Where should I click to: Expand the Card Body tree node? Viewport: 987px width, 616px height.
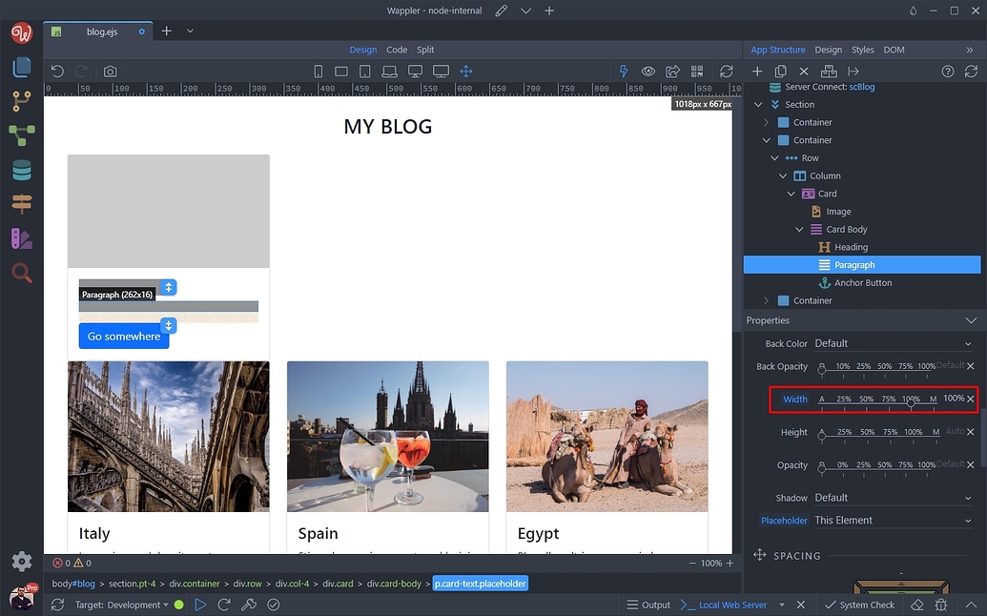pyautogui.click(x=801, y=229)
